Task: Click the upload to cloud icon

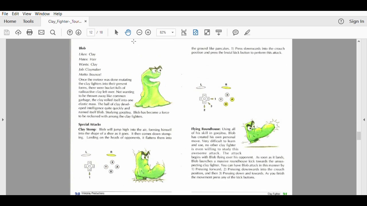Action: [18, 32]
